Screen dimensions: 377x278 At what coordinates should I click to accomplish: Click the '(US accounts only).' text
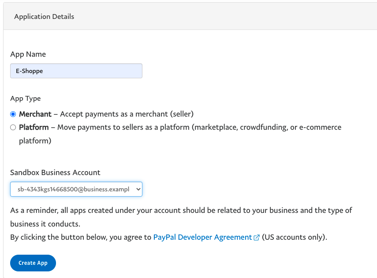(x=295, y=237)
